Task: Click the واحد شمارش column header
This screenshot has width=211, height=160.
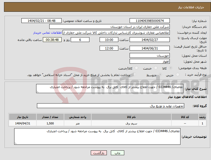Action: [x=77, y=117]
